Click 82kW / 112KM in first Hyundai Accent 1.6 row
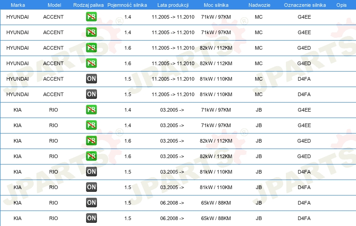This screenshot has height=226, width=356. coord(216,48)
